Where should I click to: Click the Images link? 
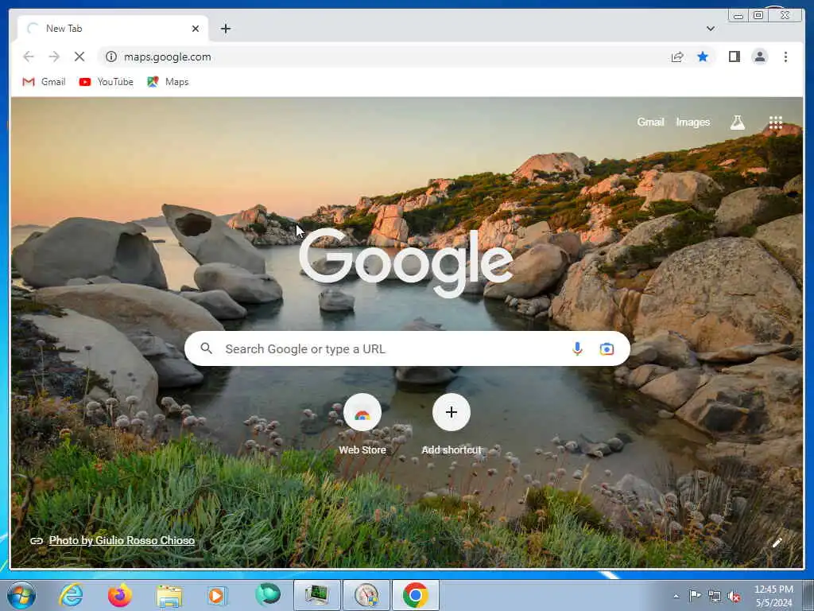(692, 122)
